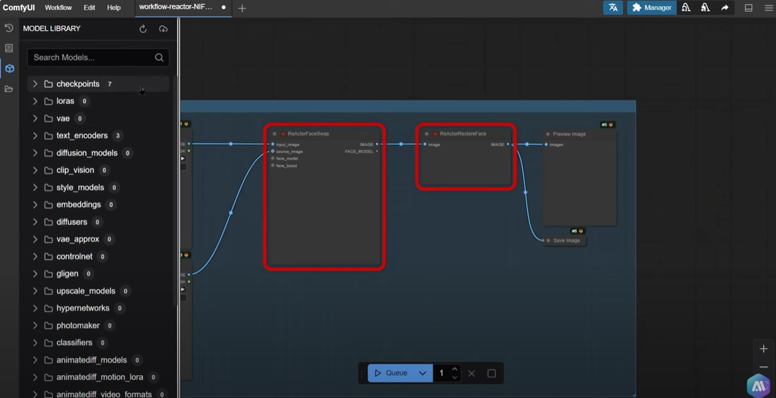Open the hamburger menu at top right

[x=769, y=7]
